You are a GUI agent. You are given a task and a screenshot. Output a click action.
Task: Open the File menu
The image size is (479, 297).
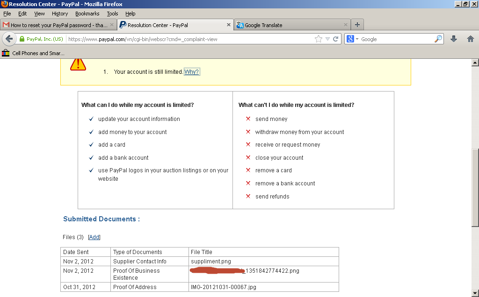pyautogui.click(x=7, y=14)
